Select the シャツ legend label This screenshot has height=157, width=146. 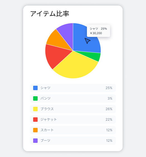click(x=45, y=88)
